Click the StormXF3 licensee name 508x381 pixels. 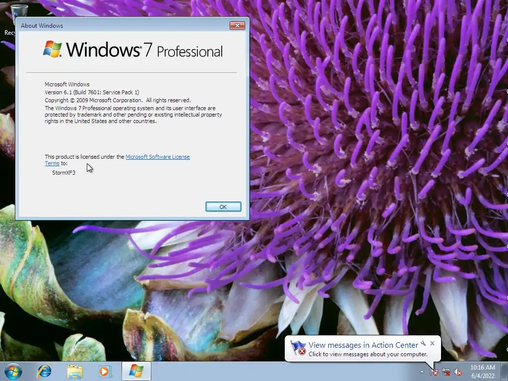[x=64, y=173]
